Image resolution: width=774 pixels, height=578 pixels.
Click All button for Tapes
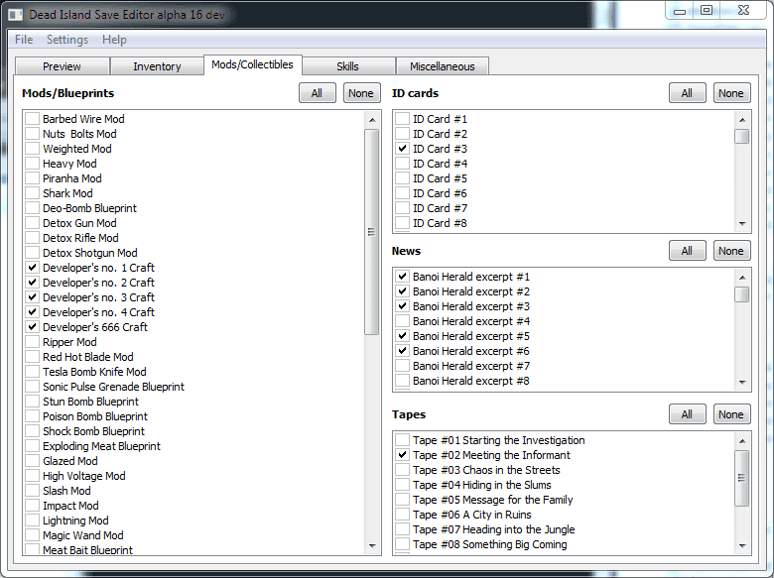point(687,414)
